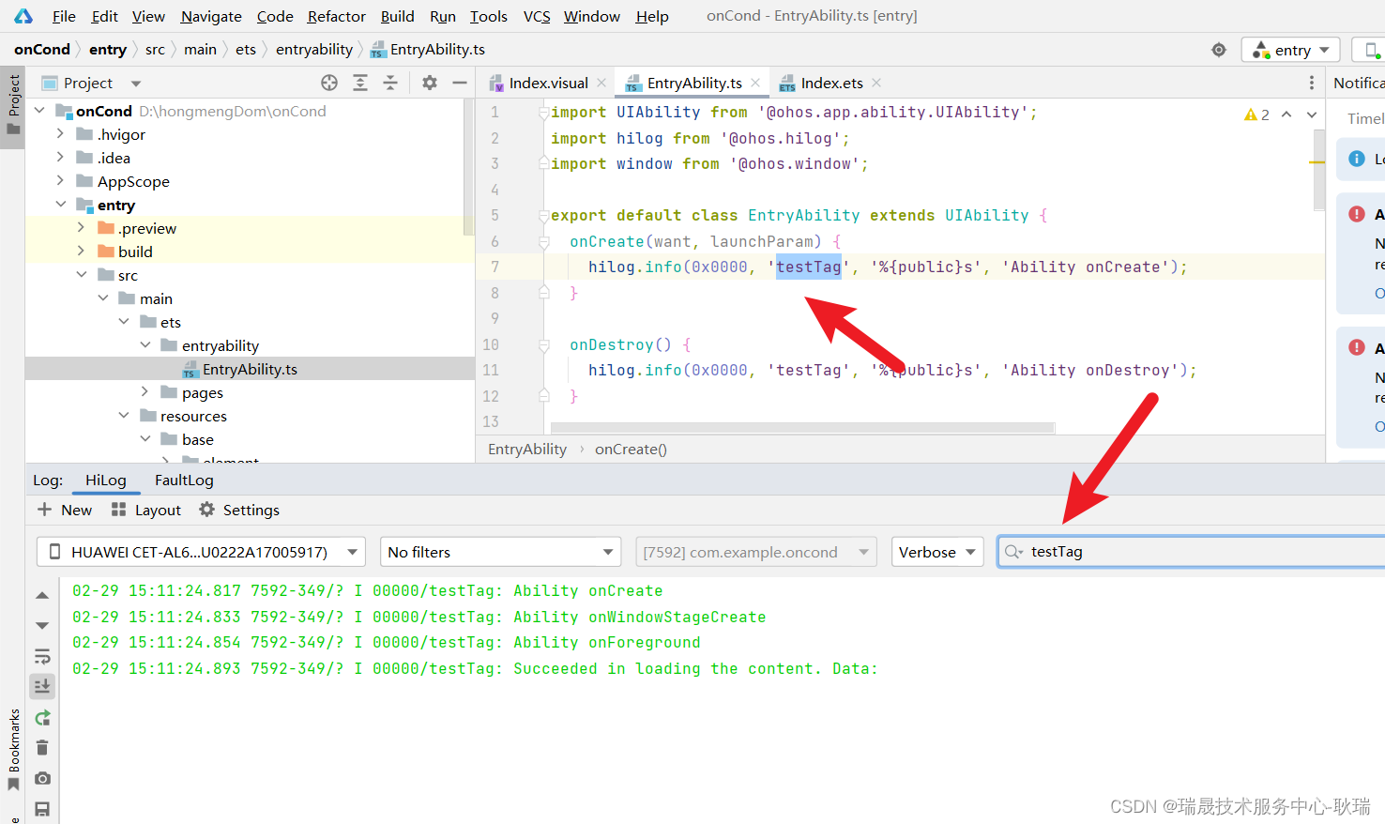Click the entryability breadcrumb

click(x=314, y=50)
